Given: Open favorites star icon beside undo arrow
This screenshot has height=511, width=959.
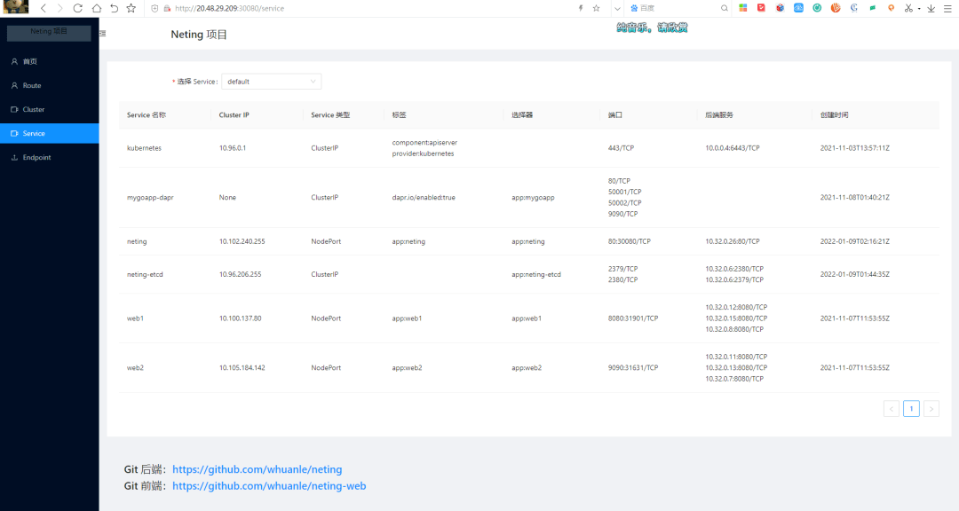Looking at the screenshot, I should point(131,8).
